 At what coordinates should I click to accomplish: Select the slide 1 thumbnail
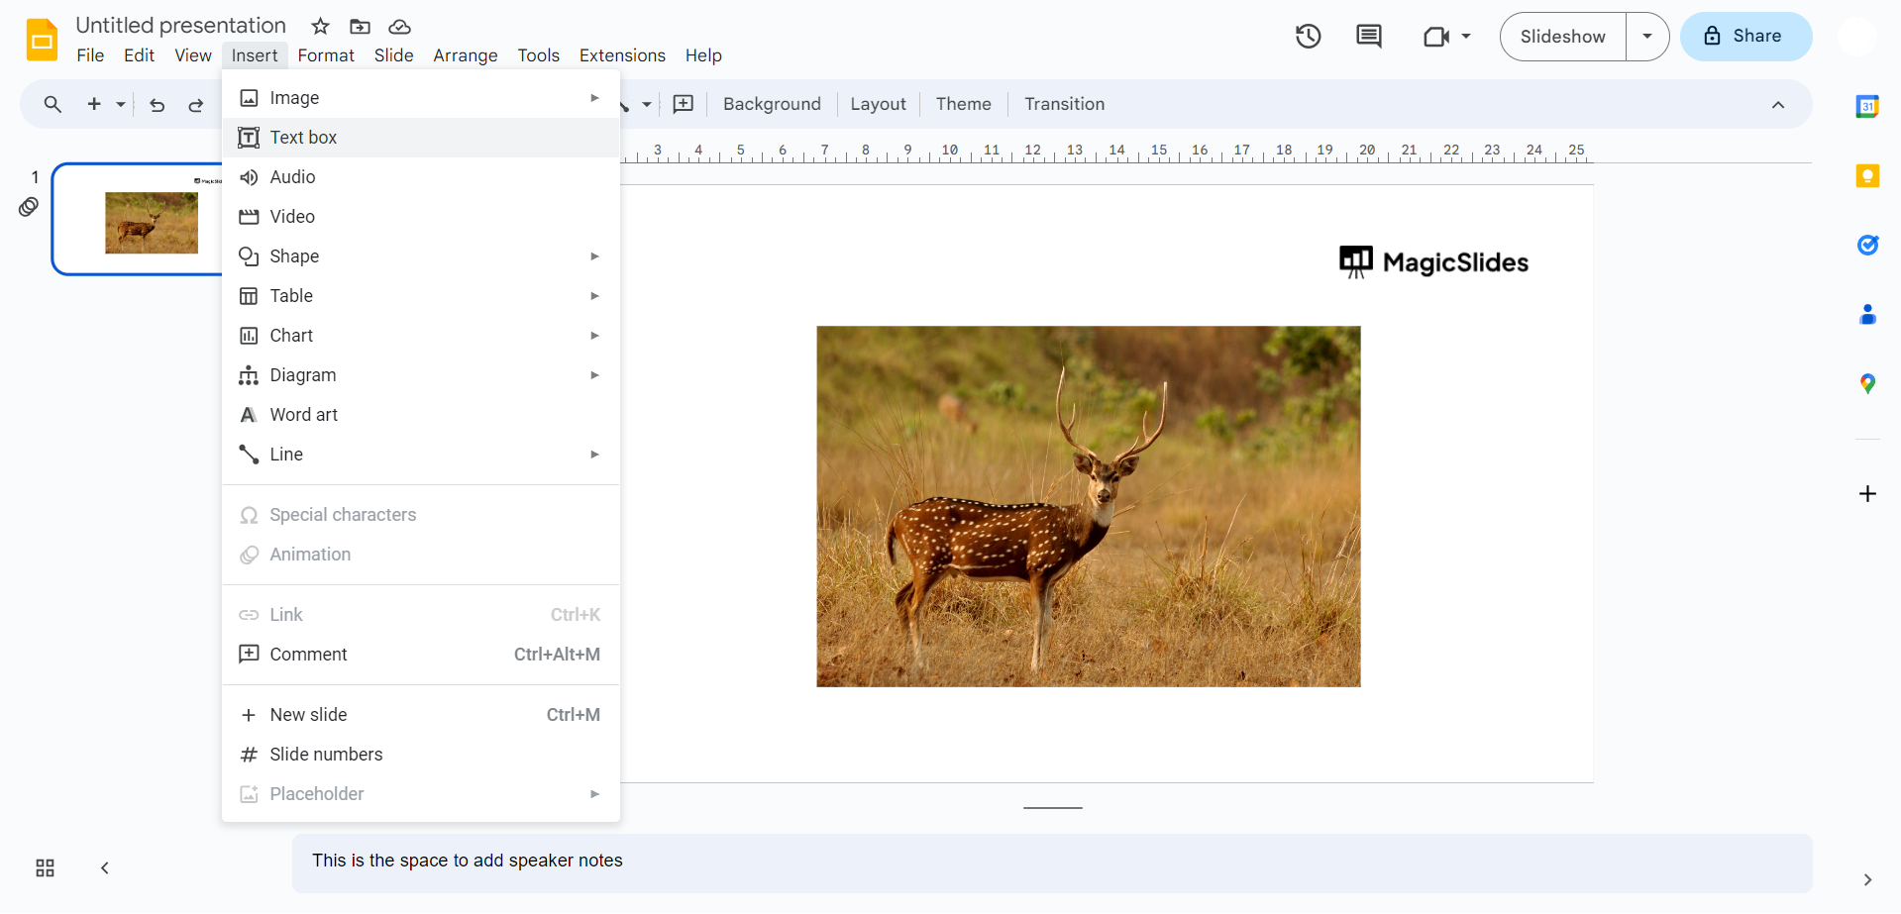[151, 219]
